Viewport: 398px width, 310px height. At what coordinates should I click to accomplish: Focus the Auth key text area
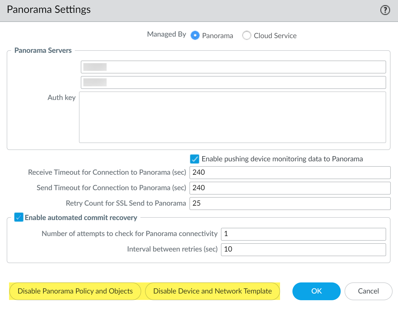tap(232, 117)
